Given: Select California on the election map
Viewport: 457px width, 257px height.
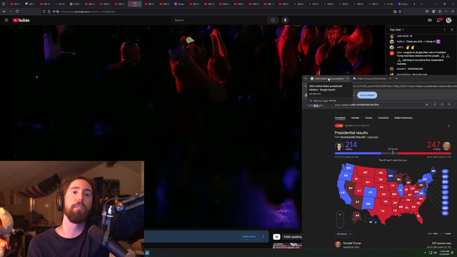Looking at the screenshot, I should (343, 193).
